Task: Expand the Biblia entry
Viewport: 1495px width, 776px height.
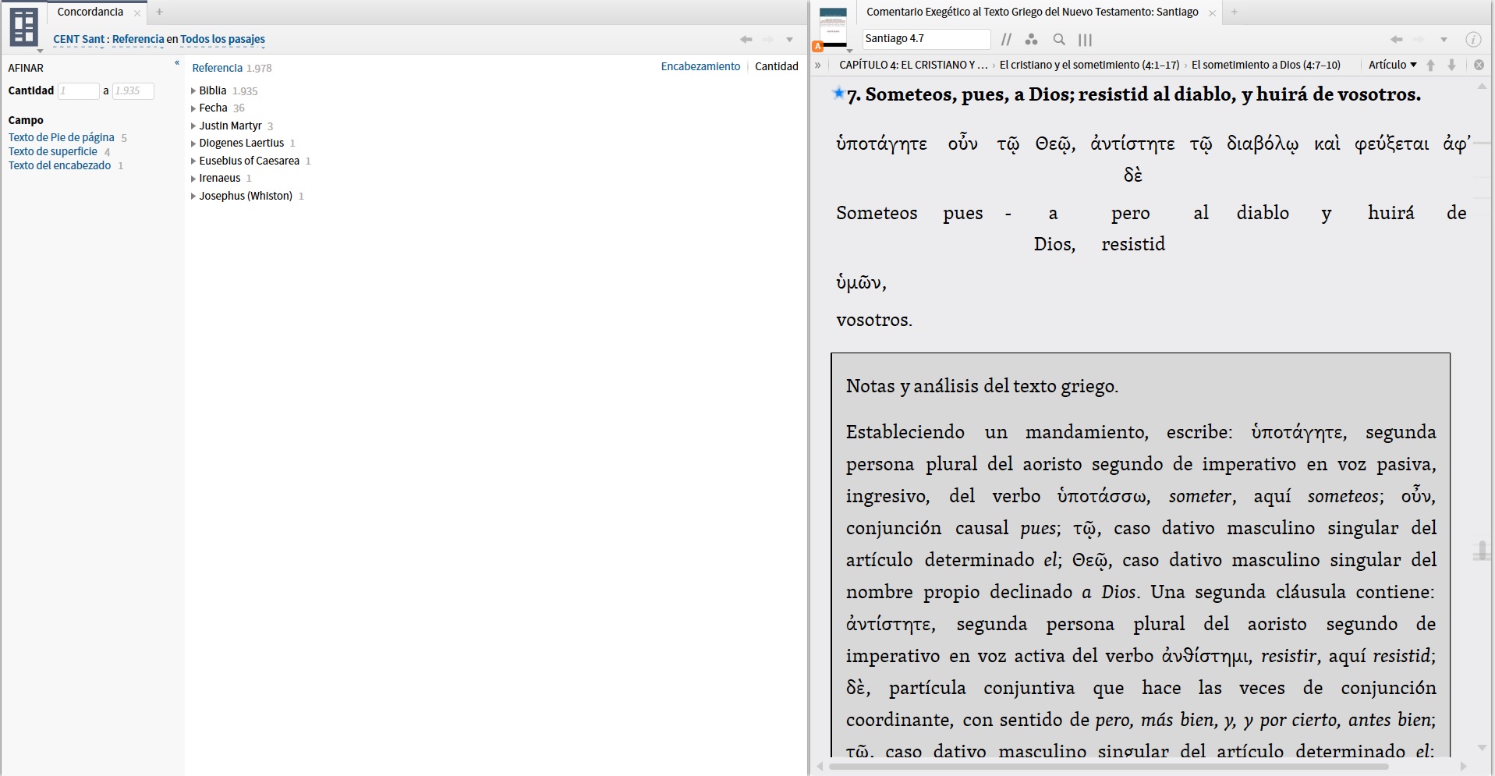Action: [193, 91]
